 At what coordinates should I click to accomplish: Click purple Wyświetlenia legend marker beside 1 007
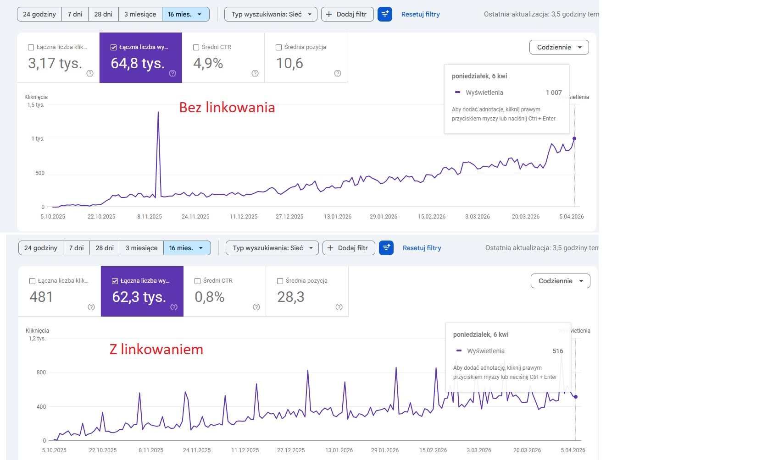pyautogui.click(x=457, y=93)
